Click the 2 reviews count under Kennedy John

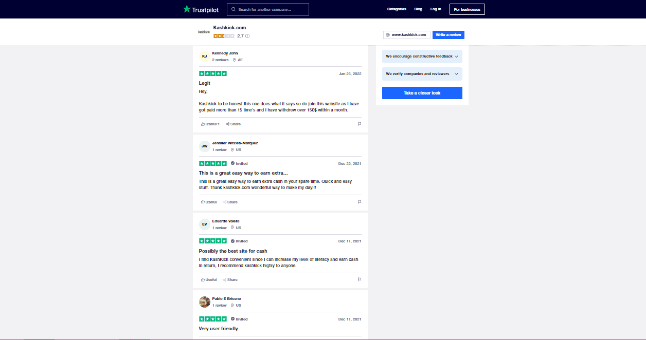[x=220, y=60]
